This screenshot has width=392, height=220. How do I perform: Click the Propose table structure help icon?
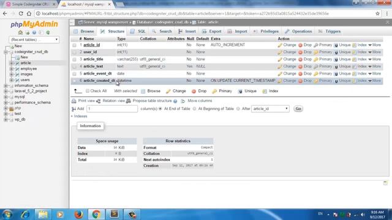175,101
